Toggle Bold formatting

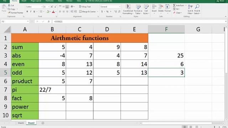coord(27,11)
